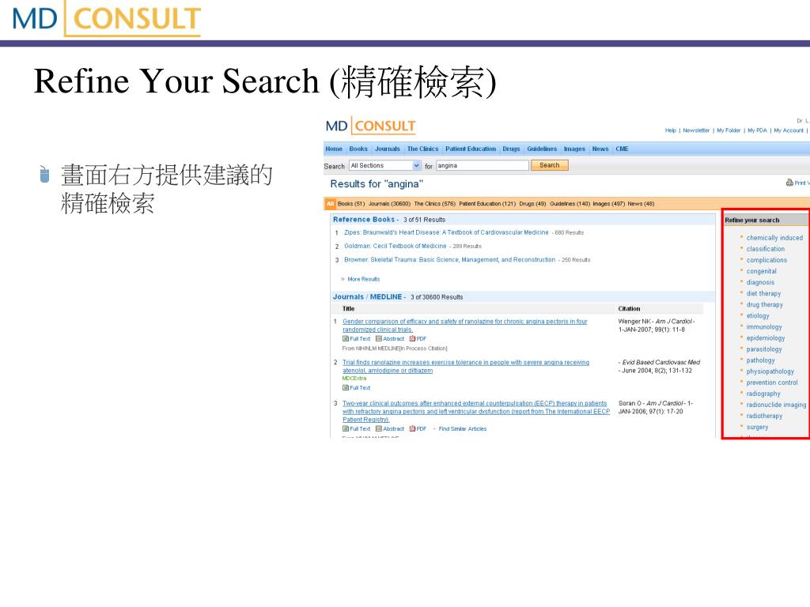This screenshot has height=607, width=810.
Task: Click the Help link at top right
Action: (671, 130)
